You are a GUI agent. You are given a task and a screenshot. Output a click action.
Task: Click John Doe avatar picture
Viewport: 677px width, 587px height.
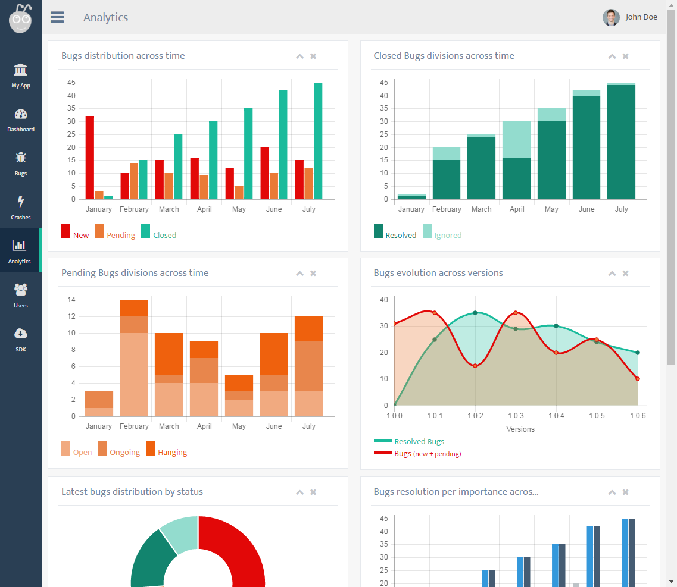coord(611,17)
